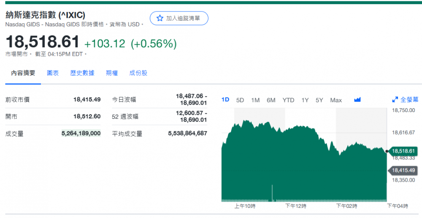Click the 18,415.49 previous close chart label
The width and height of the screenshot is (422, 218).
(x=403, y=170)
